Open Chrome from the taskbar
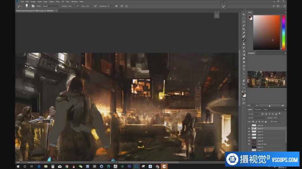The width and height of the screenshot is (302, 169). tap(67, 166)
